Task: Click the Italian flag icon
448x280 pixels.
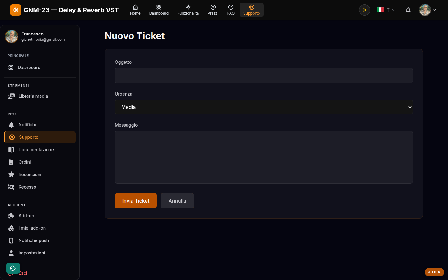Action: click(380, 10)
